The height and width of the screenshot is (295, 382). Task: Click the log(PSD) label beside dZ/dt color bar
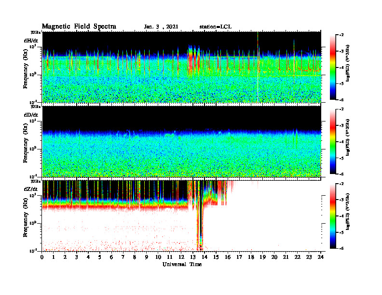pos(348,212)
